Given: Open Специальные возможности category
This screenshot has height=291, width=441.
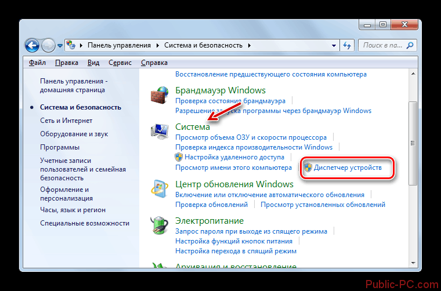Looking at the screenshot, I should [x=85, y=223].
